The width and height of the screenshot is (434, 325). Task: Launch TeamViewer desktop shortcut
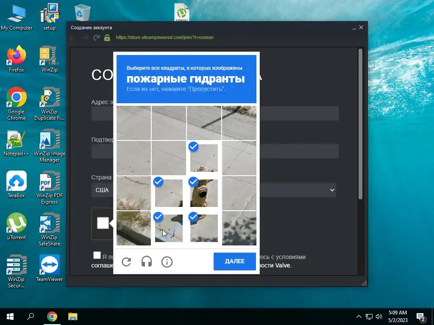(49, 268)
